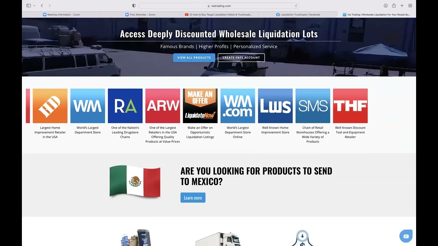Click the VIEW ALL PRODUCTS button
The width and height of the screenshot is (438, 246).
pyautogui.click(x=194, y=57)
